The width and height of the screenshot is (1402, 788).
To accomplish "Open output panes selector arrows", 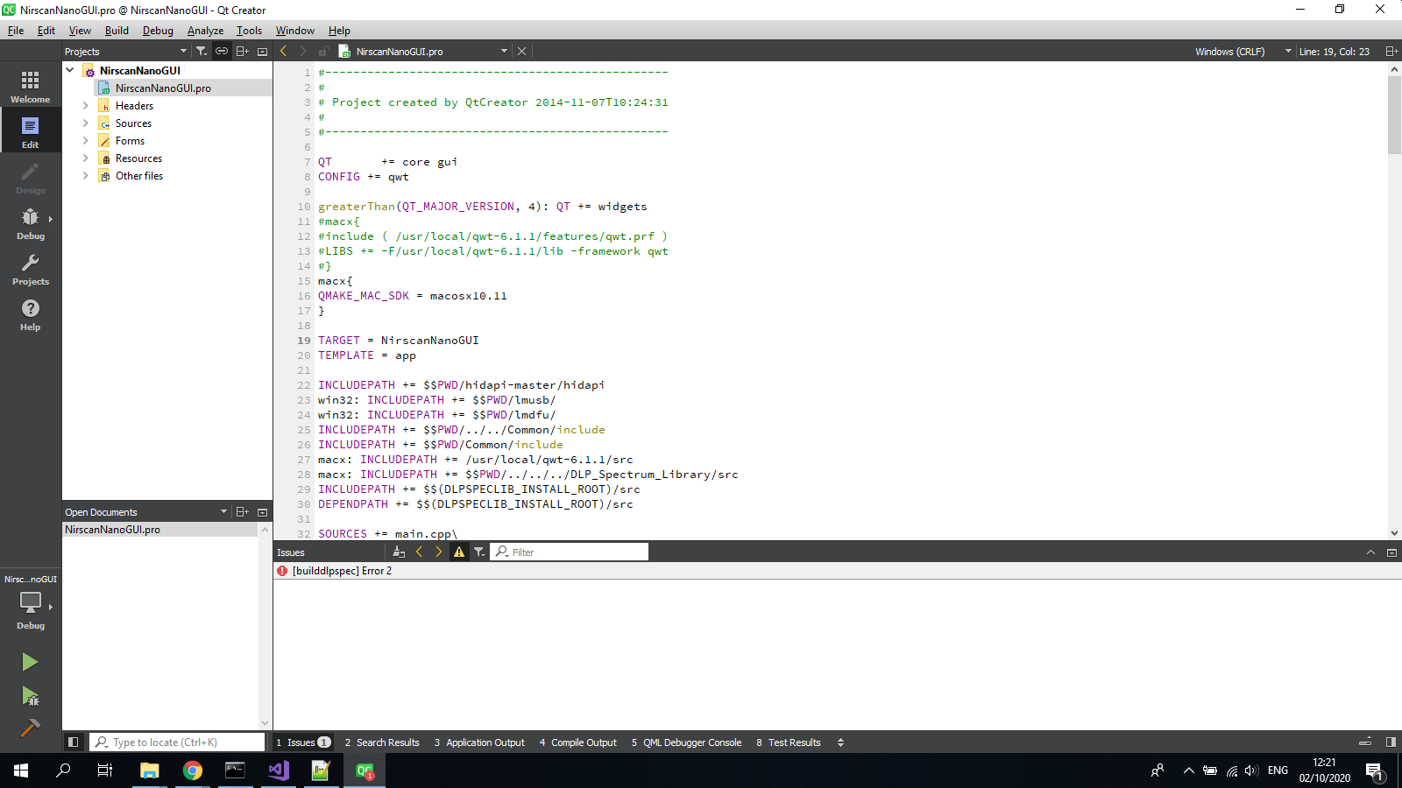I will click(840, 742).
